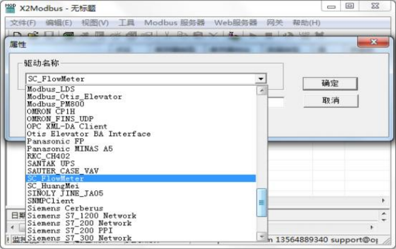
Task: Open the 工具 menu
Action: point(126,23)
